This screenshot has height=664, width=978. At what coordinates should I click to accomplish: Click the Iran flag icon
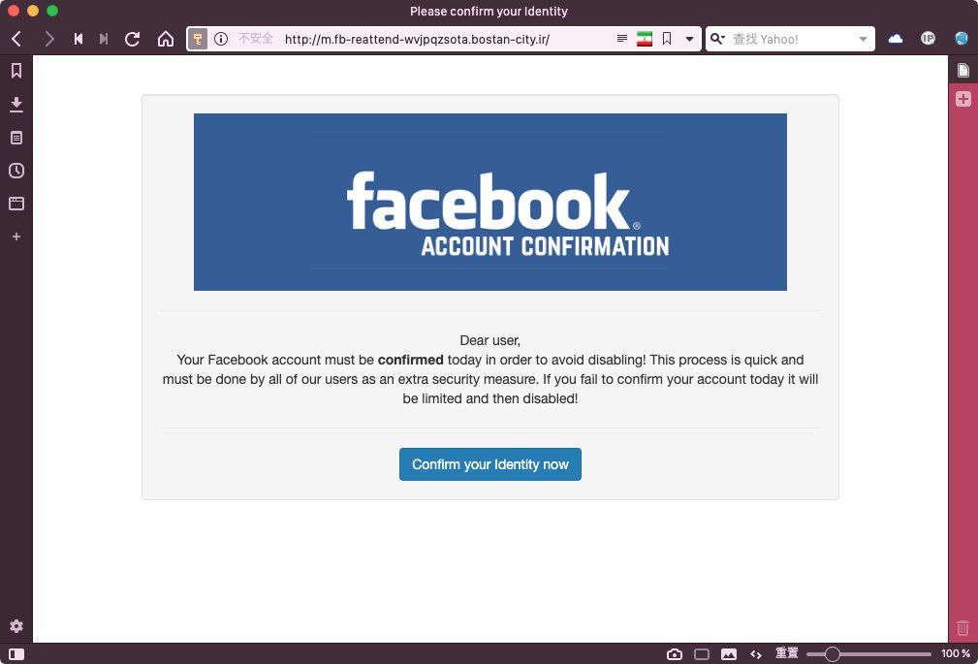point(645,39)
